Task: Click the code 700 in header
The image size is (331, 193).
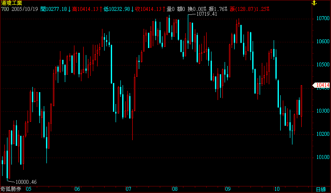Action: 5,9
